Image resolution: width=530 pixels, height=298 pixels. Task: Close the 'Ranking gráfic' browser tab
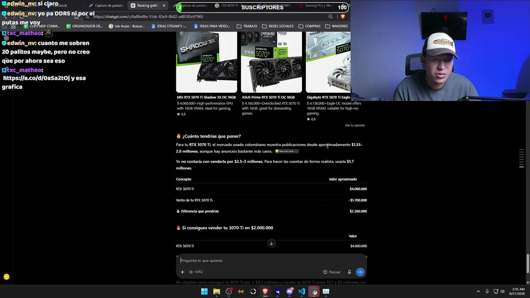[164, 6]
